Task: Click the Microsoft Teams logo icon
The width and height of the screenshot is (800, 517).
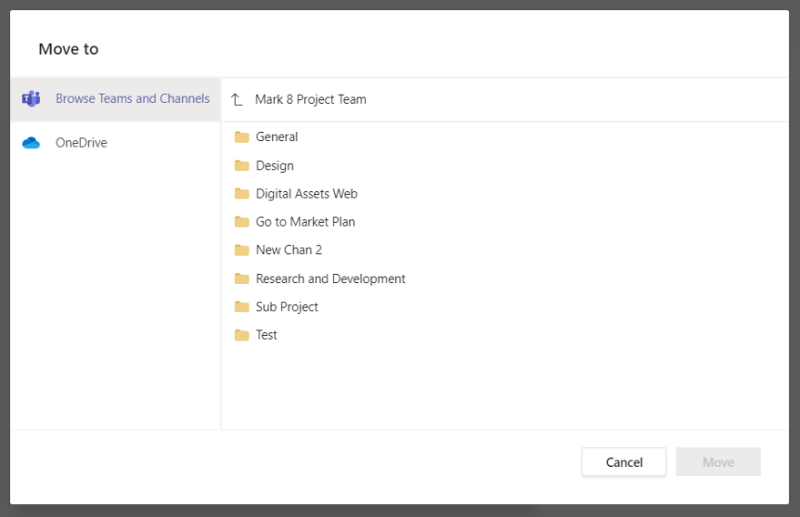Action: click(31, 99)
